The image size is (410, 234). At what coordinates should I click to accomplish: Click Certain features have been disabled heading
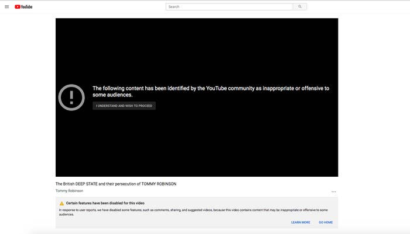coord(105,203)
